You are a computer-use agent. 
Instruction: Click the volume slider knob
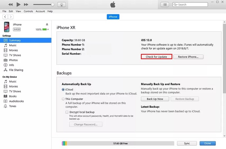pos(53,4)
